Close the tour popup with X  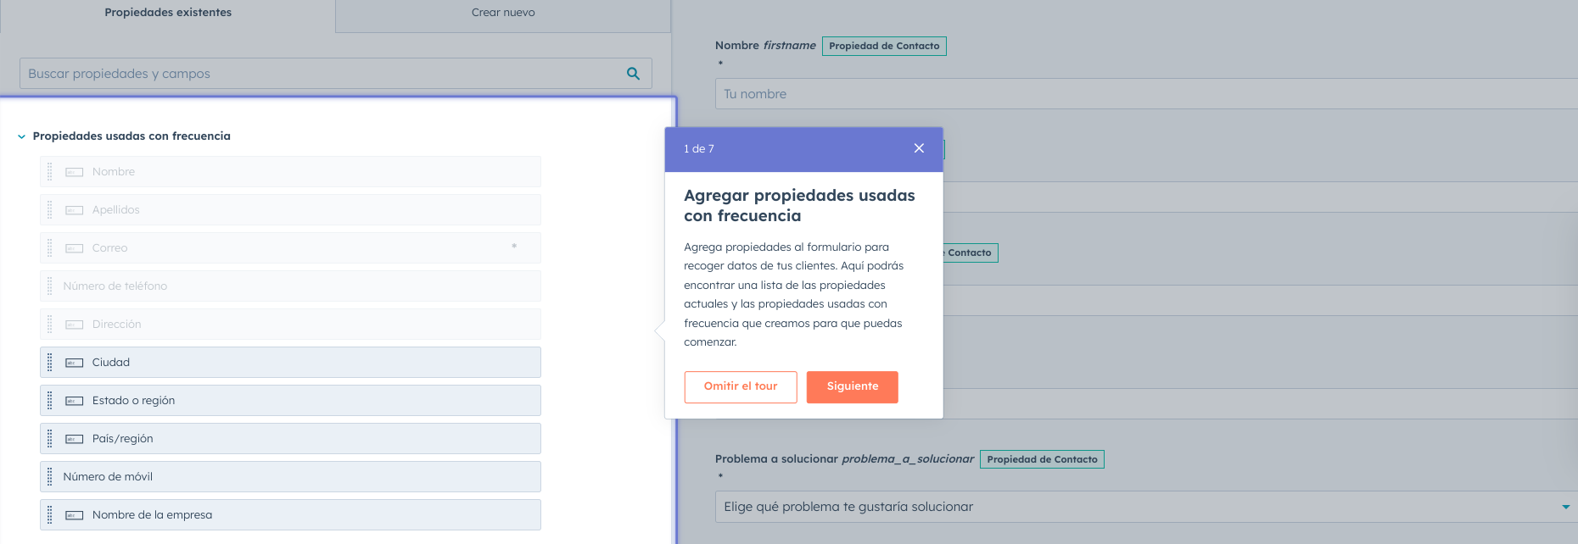coord(919,148)
